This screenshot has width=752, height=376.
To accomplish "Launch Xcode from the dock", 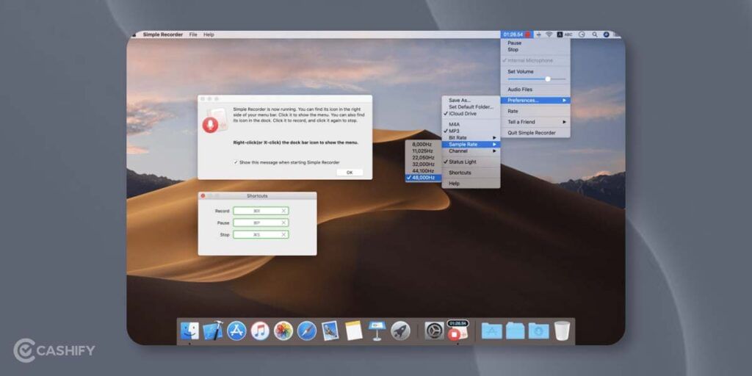I will click(212, 330).
